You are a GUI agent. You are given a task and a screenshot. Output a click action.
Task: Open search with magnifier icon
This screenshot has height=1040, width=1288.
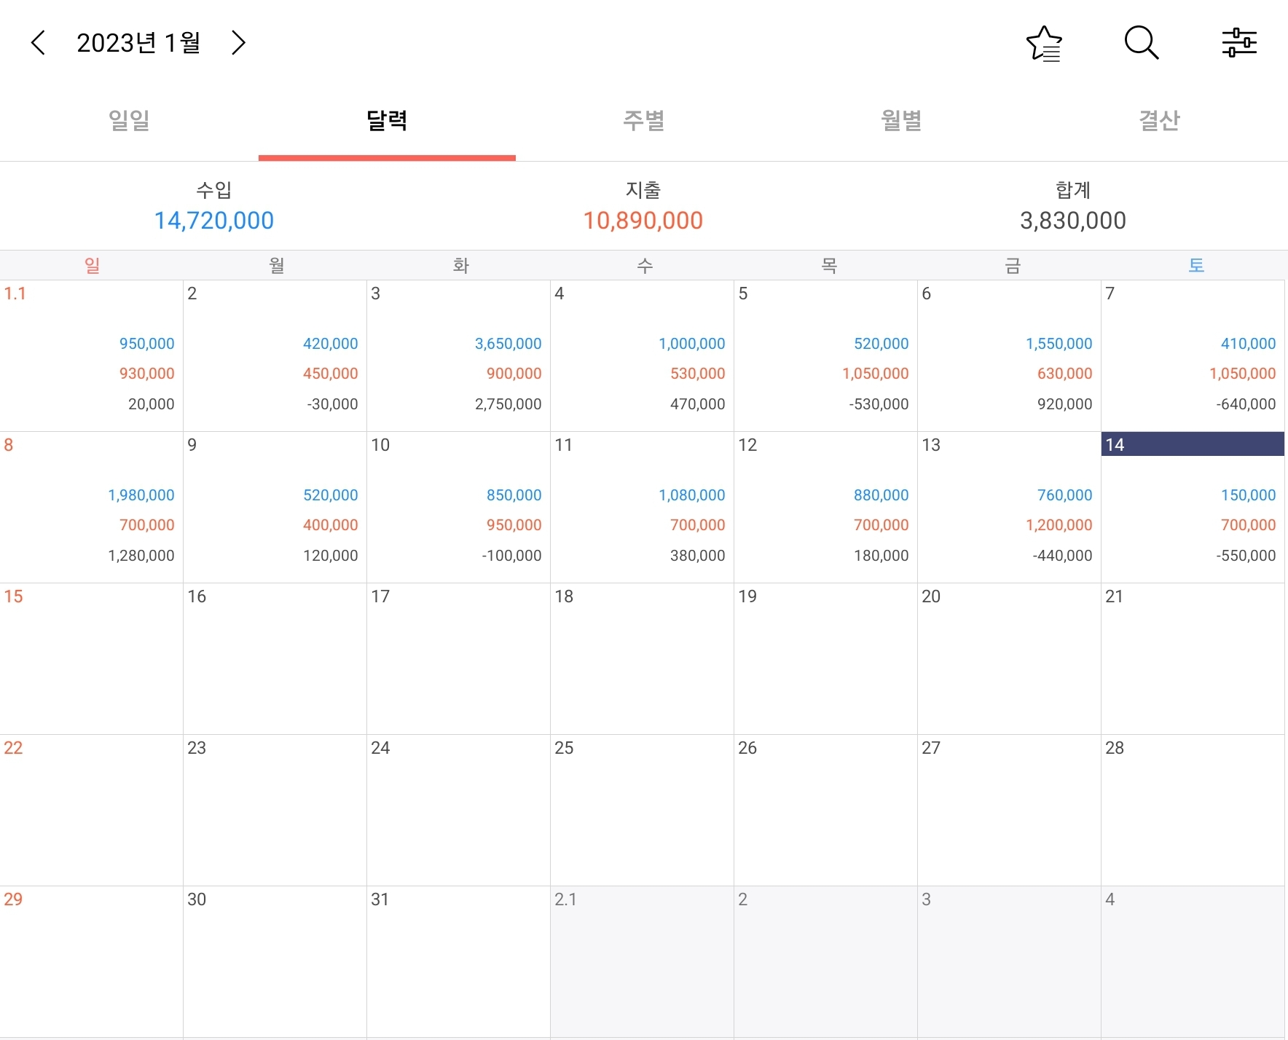point(1142,43)
